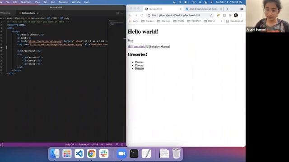Screen dimensions: 289x162
Task: Open the Chrome three-dot menu
Action: [x=242, y=15]
